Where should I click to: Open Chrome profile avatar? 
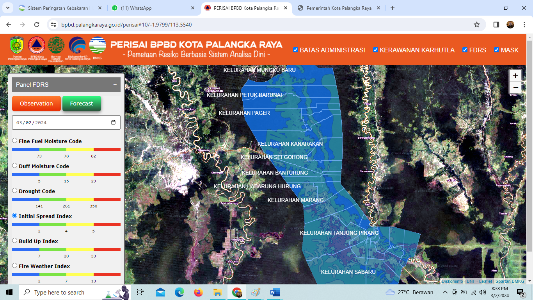tap(510, 25)
